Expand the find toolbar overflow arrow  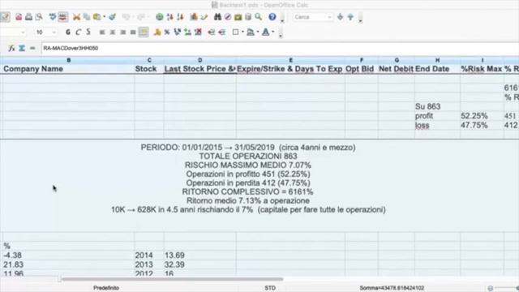360,20
